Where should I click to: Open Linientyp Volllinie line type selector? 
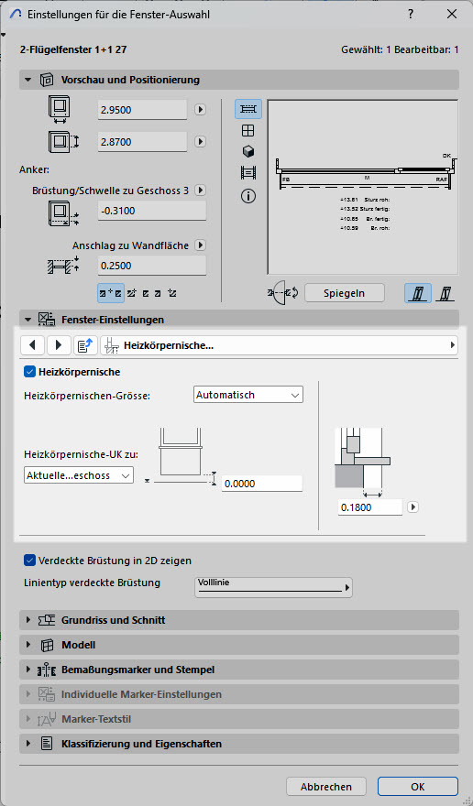click(273, 587)
